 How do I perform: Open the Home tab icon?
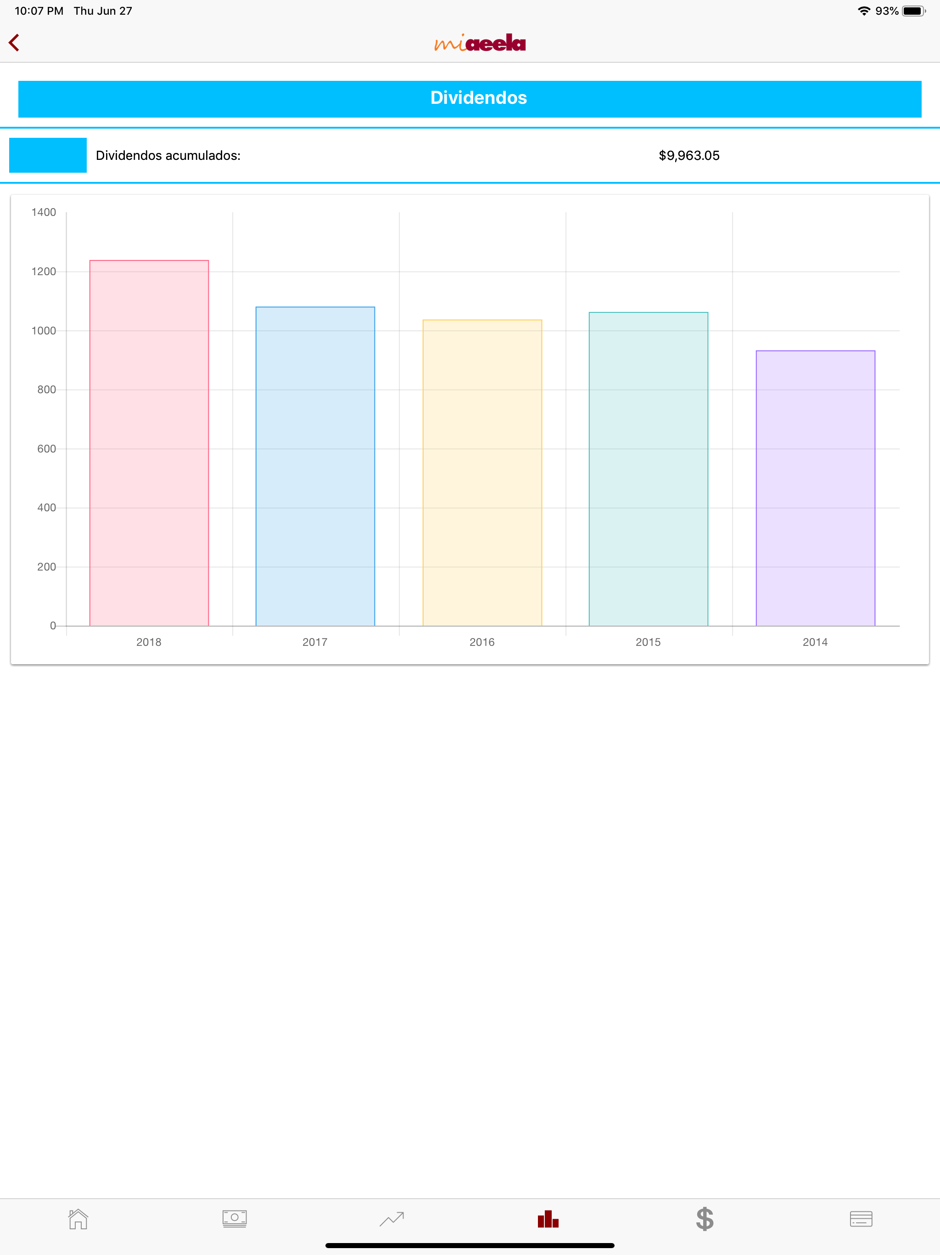click(x=78, y=1219)
